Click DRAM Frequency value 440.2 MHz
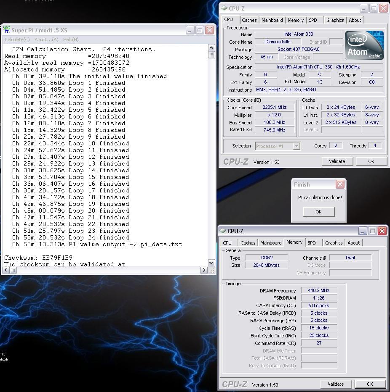 click(319, 290)
